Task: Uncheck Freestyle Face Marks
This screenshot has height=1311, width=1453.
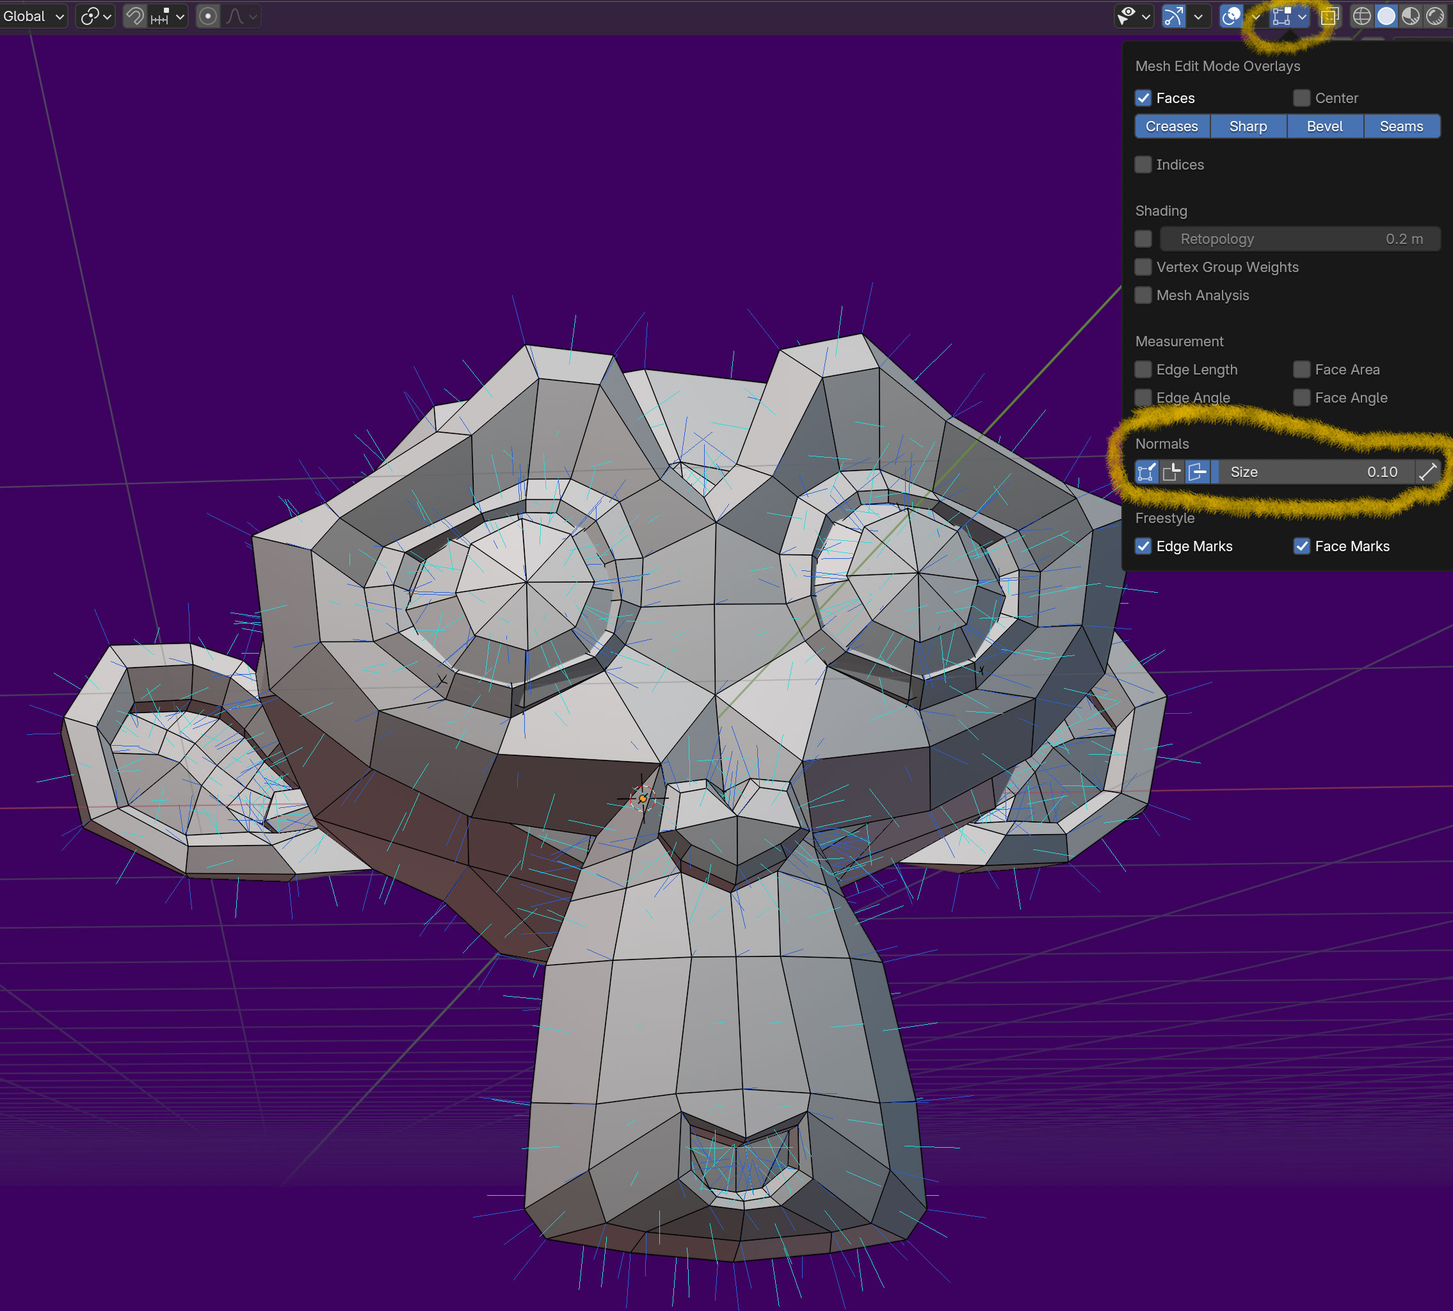Action: coord(1302,546)
